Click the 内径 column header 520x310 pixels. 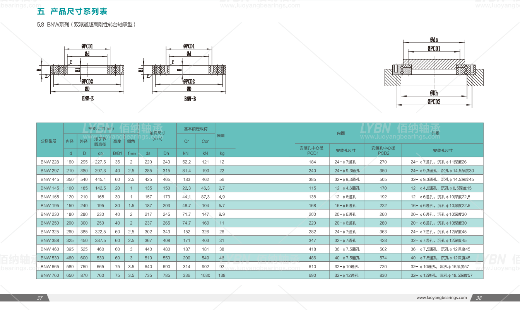(x=70, y=141)
